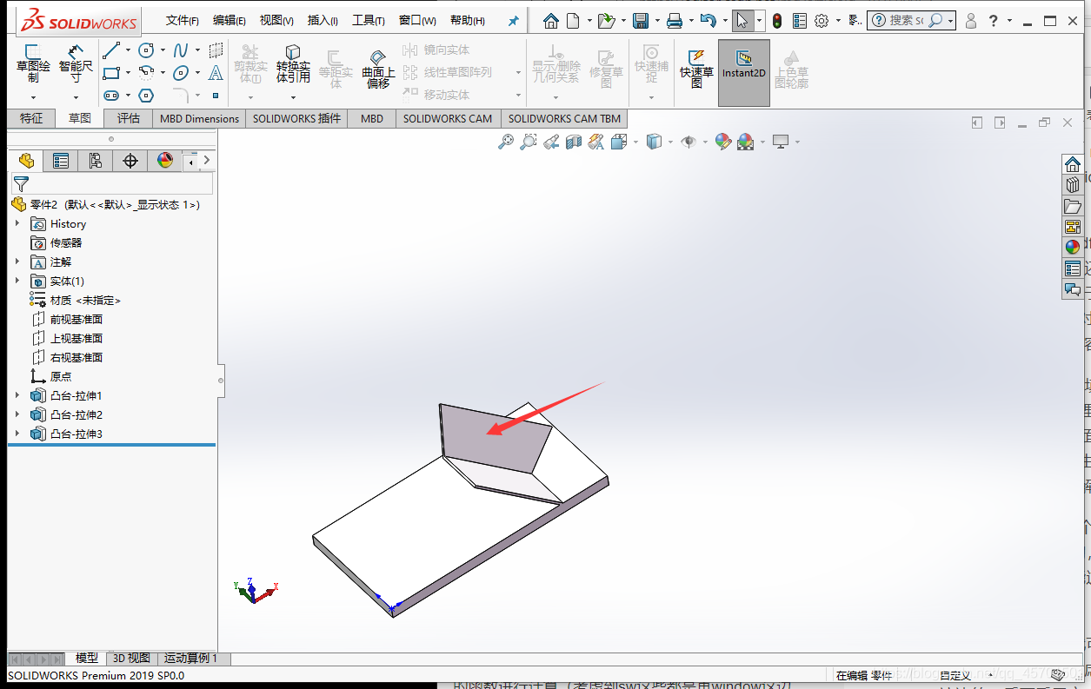Switch to the 评估 ribbon tab
Screen dimensions: 1091x689
[129, 118]
